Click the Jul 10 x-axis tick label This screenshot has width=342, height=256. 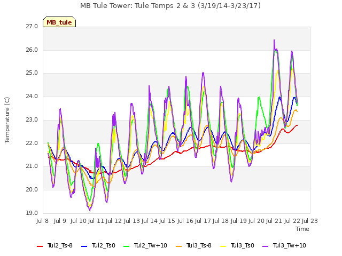coord(79,221)
